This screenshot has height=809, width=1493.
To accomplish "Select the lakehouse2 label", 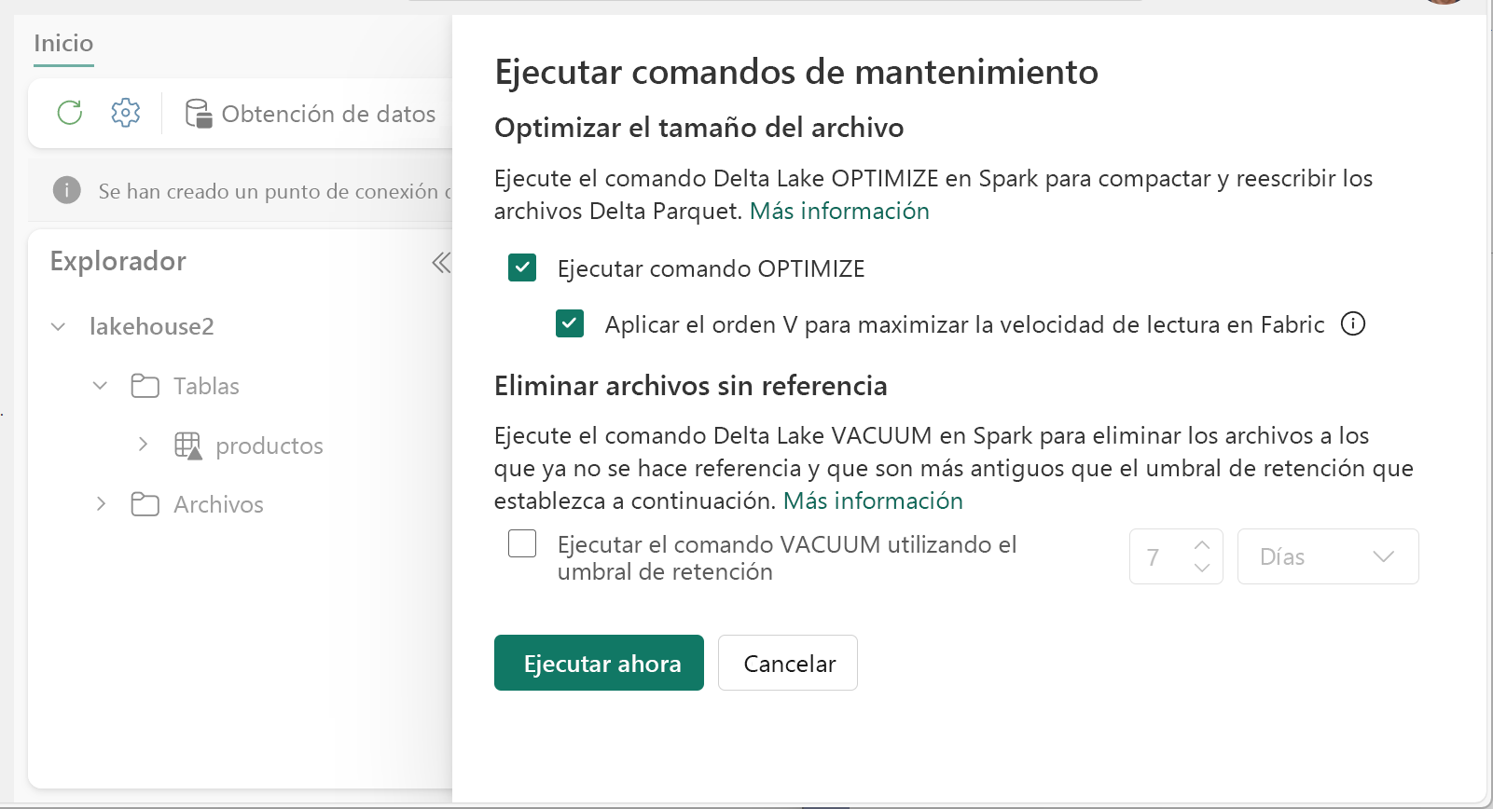I will click(x=152, y=326).
